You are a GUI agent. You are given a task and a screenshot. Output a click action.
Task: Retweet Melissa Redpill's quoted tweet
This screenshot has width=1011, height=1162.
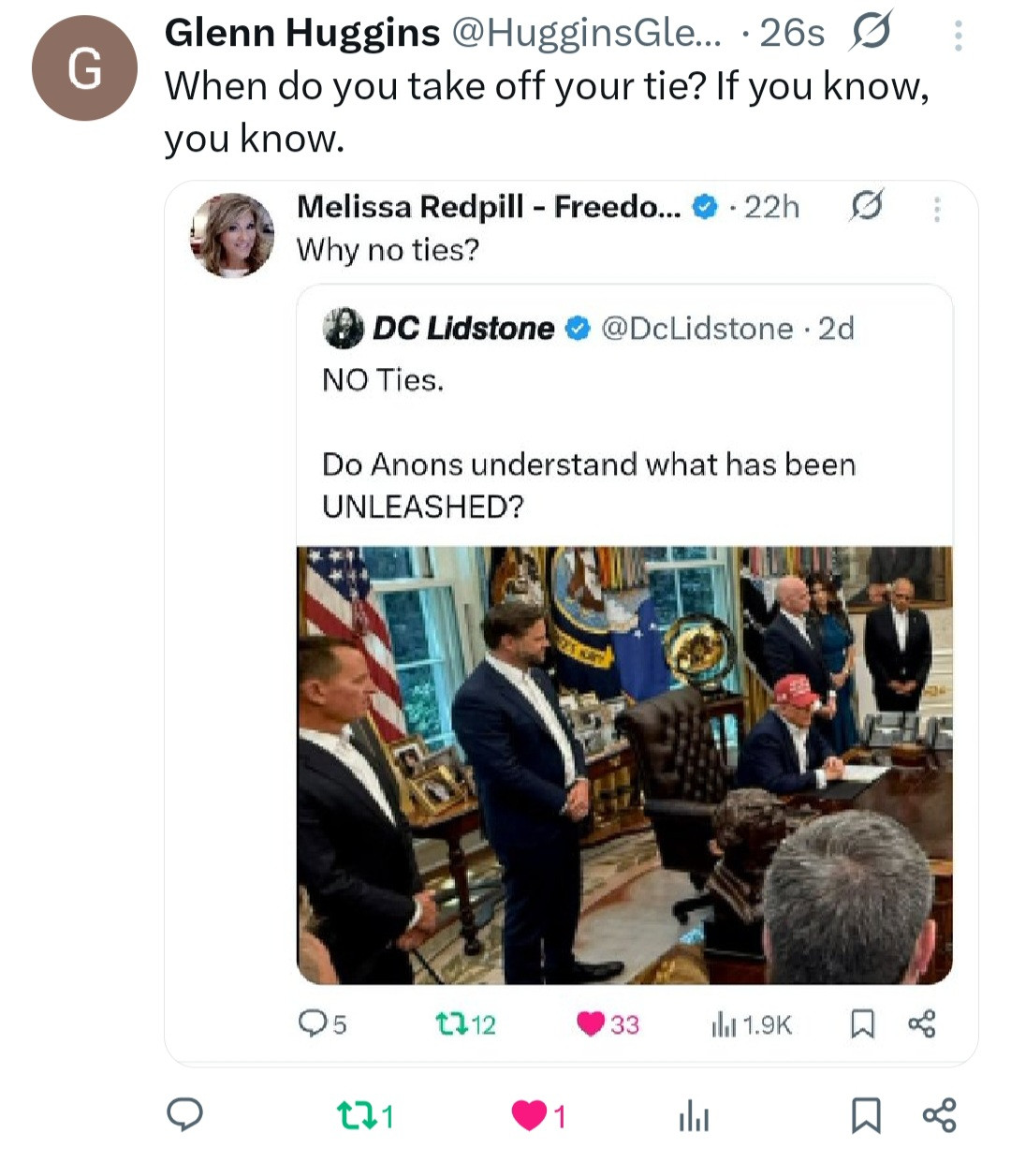pos(449,1024)
